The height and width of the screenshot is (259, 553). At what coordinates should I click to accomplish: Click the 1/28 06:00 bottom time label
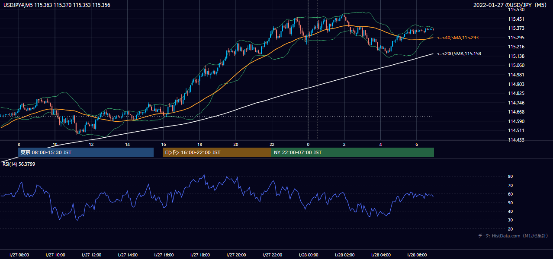(x=417, y=255)
